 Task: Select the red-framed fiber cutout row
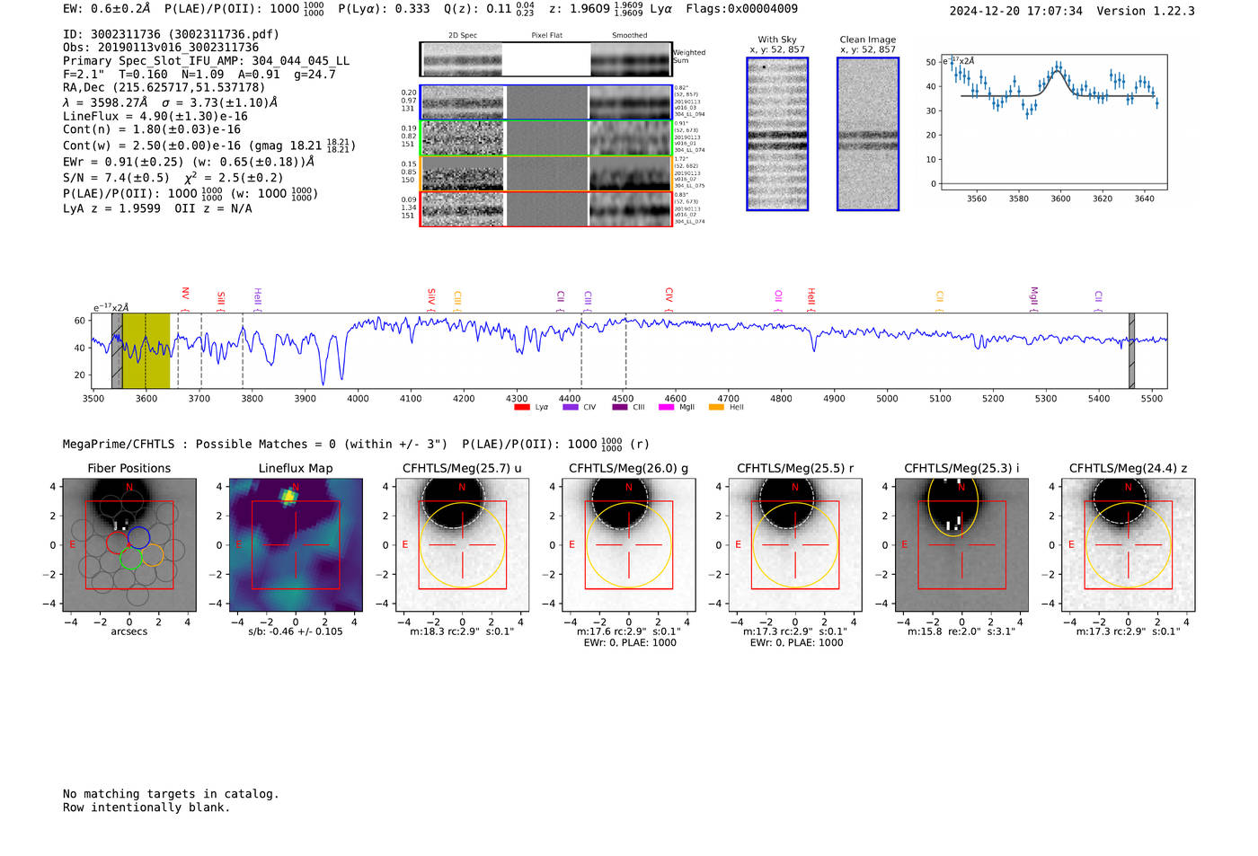click(546, 208)
